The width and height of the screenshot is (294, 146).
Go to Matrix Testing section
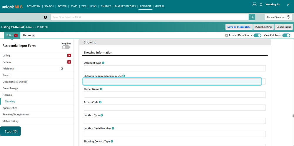(x=37, y=121)
